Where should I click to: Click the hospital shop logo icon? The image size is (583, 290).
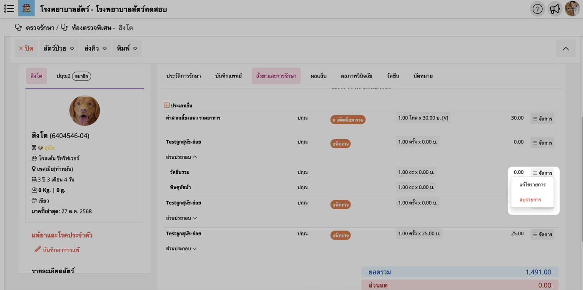tap(26, 8)
